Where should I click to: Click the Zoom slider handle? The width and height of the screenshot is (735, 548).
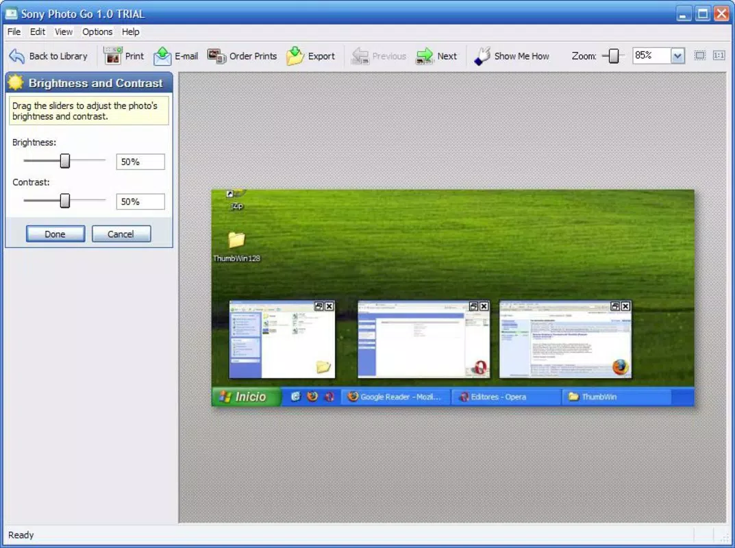[x=613, y=55]
